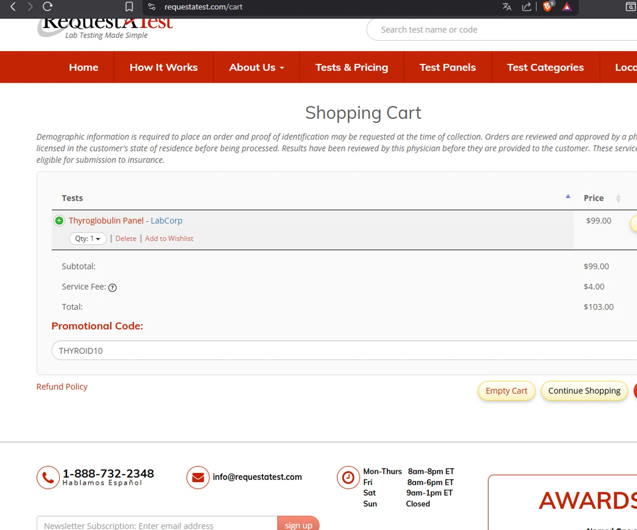637x530 pixels.
Task: Call the 1-888-732-2348 phone number
Action: pos(108,473)
